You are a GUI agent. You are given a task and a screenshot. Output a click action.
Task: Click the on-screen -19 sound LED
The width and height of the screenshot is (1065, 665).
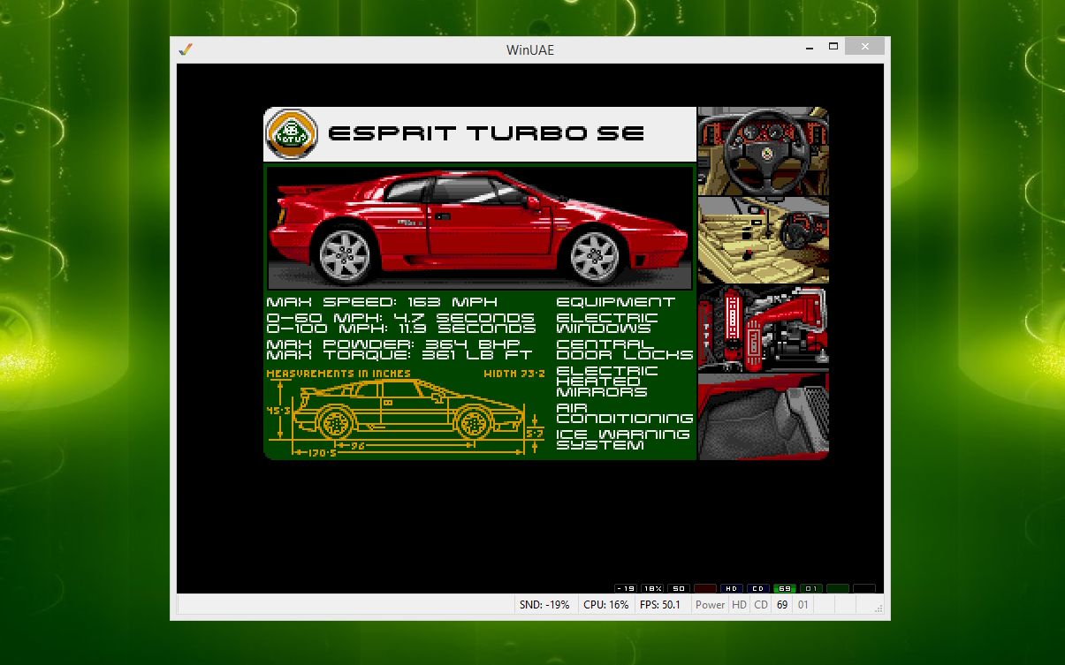[x=626, y=588]
